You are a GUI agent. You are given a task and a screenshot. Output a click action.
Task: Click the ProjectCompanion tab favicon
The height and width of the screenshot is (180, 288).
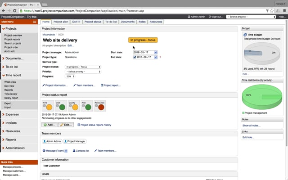pyautogui.click(x=5, y=5)
